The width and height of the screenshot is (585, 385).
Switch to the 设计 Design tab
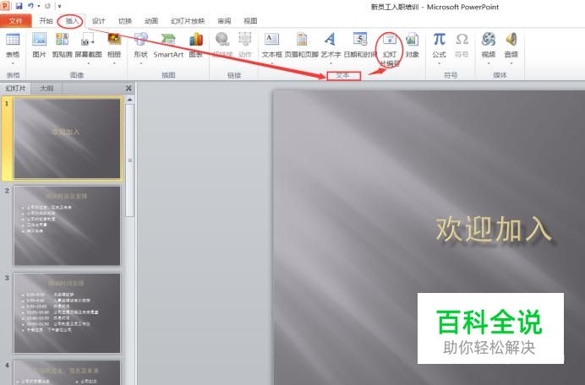click(98, 21)
